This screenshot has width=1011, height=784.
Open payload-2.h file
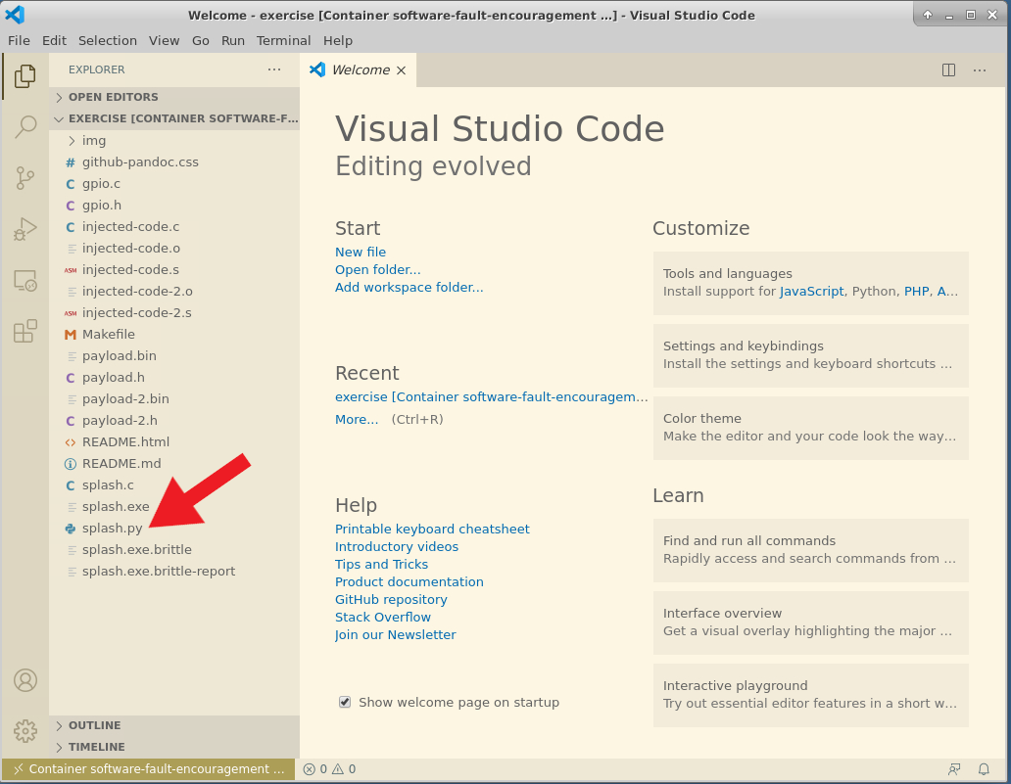pyautogui.click(x=174, y=421)
